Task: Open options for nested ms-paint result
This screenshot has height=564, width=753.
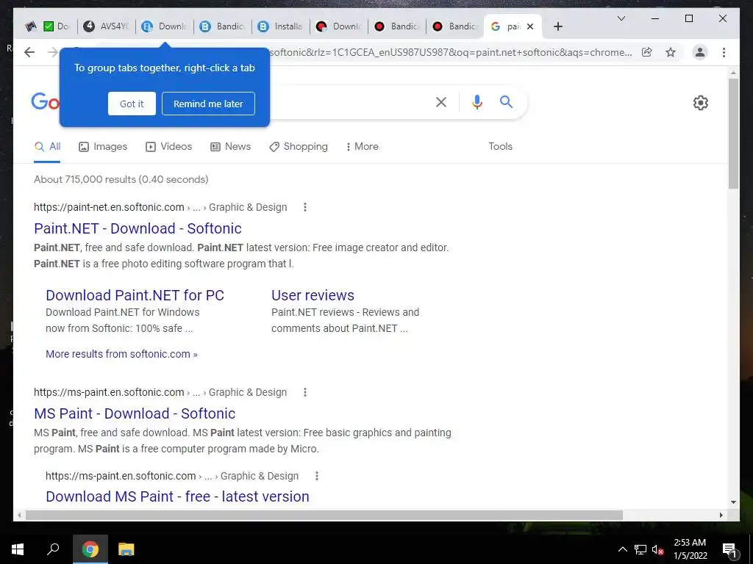Action: [x=316, y=476]
